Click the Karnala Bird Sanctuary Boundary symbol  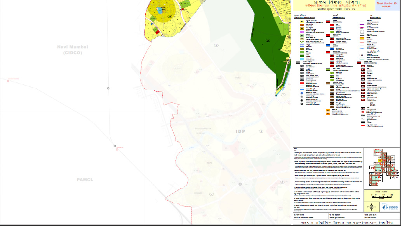tap(362, 59)
